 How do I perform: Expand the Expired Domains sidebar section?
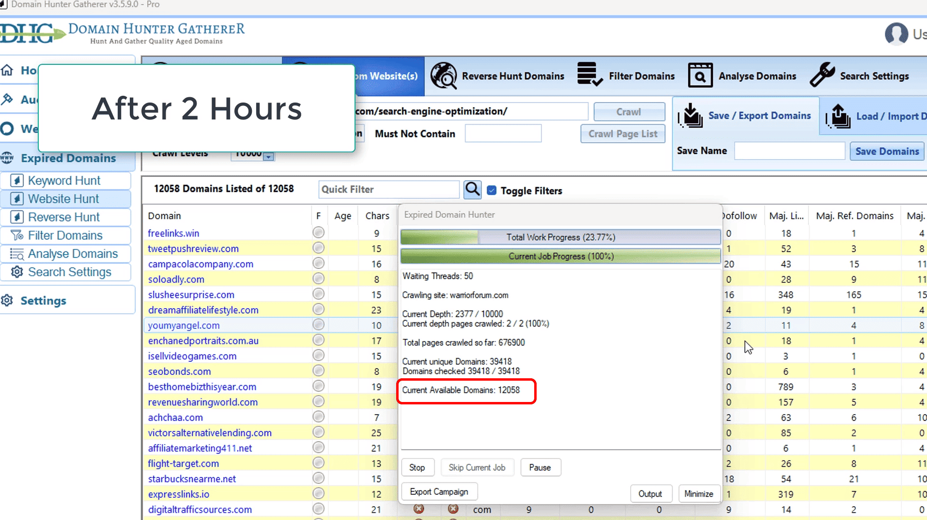tap(68, 158)
